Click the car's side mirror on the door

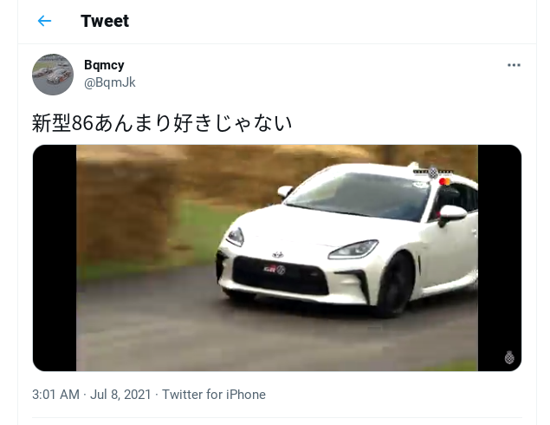pos(452,214)
